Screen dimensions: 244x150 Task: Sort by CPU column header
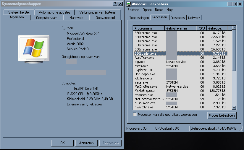pyautogui.click(x=201, y=28)
